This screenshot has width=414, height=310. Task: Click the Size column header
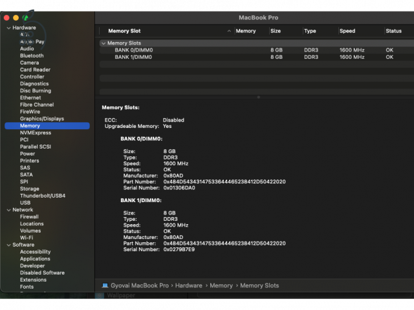276,31
